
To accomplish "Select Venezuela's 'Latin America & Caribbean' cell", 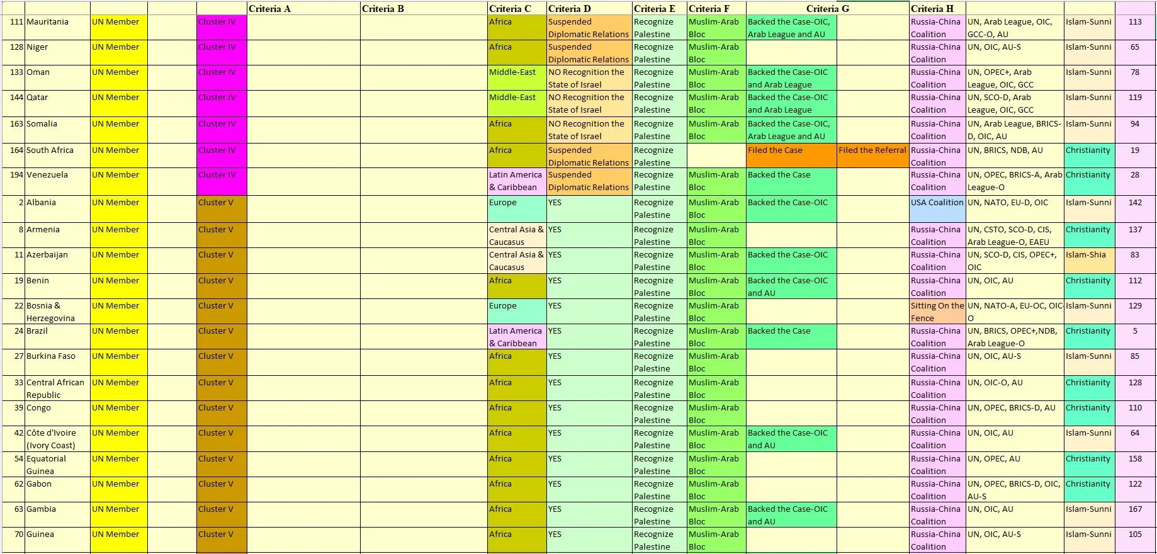I will pyautogui.click(x=517, y=182).
